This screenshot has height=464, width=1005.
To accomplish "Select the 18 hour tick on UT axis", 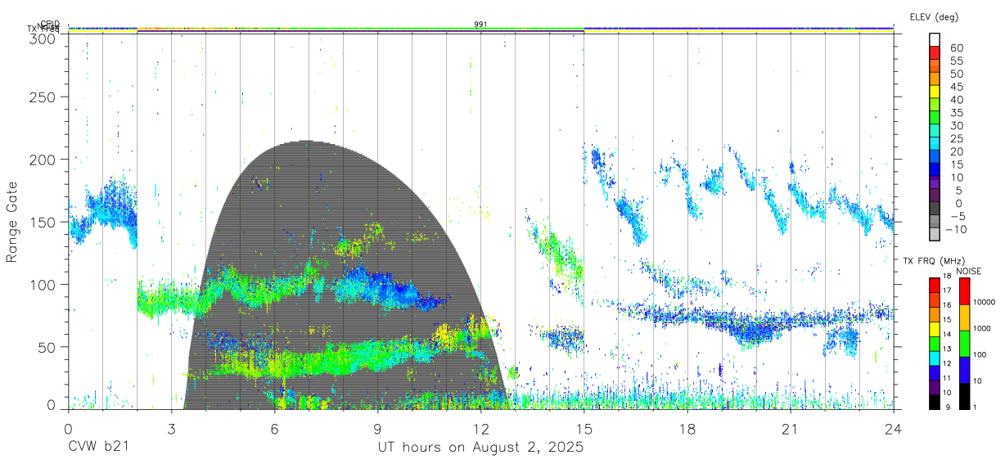I will click(x=687, y=428).
